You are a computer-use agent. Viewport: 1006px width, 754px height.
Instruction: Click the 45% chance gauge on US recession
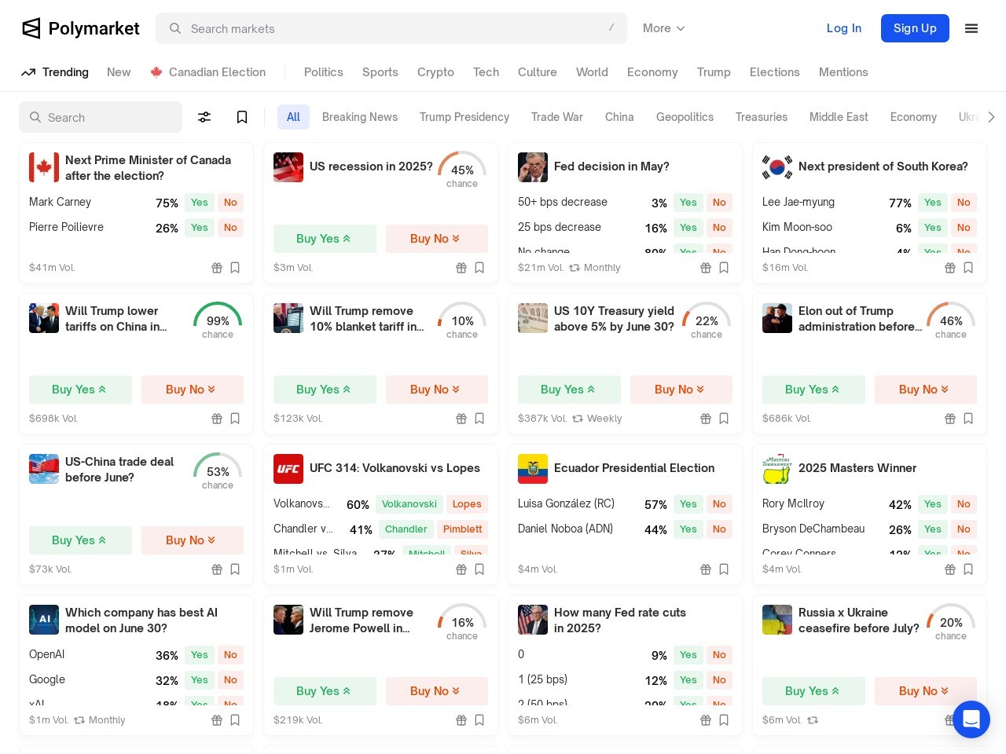pos(462,170)
